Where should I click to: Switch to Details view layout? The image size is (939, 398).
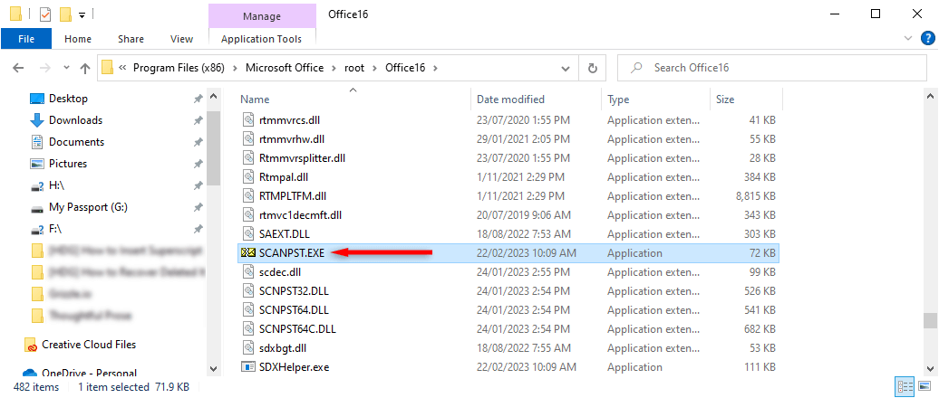904,386
